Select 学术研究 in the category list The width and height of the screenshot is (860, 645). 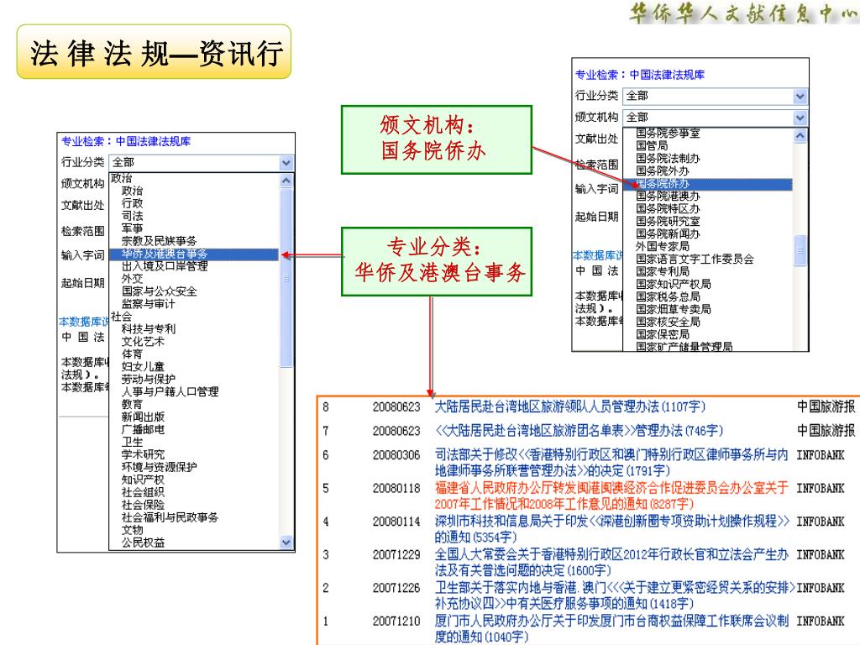(143, 455)
